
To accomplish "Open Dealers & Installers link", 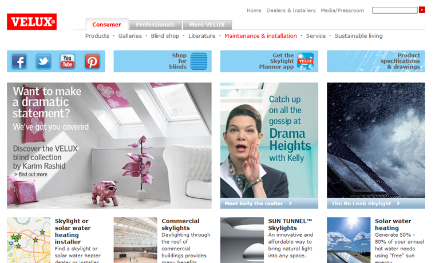I will point(291,10).
